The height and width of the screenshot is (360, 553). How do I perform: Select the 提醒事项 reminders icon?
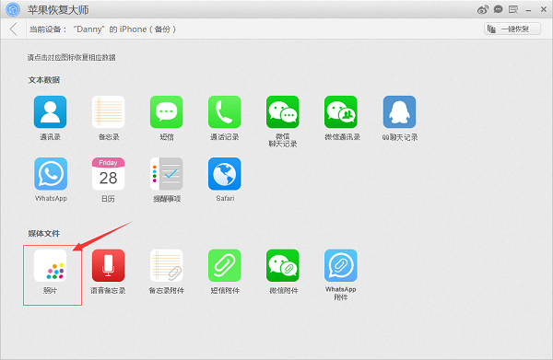[x=167, y=174]
